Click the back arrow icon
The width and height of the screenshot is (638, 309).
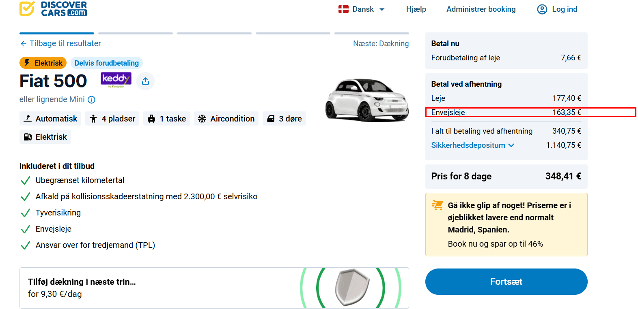tap(24, 44)
